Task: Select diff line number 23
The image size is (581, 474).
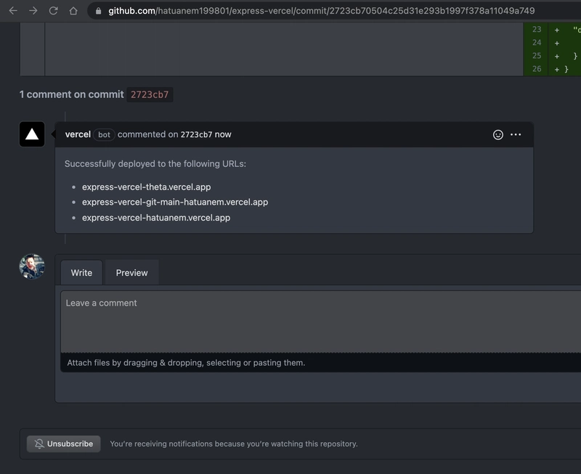Action: [x=537, y=29]
